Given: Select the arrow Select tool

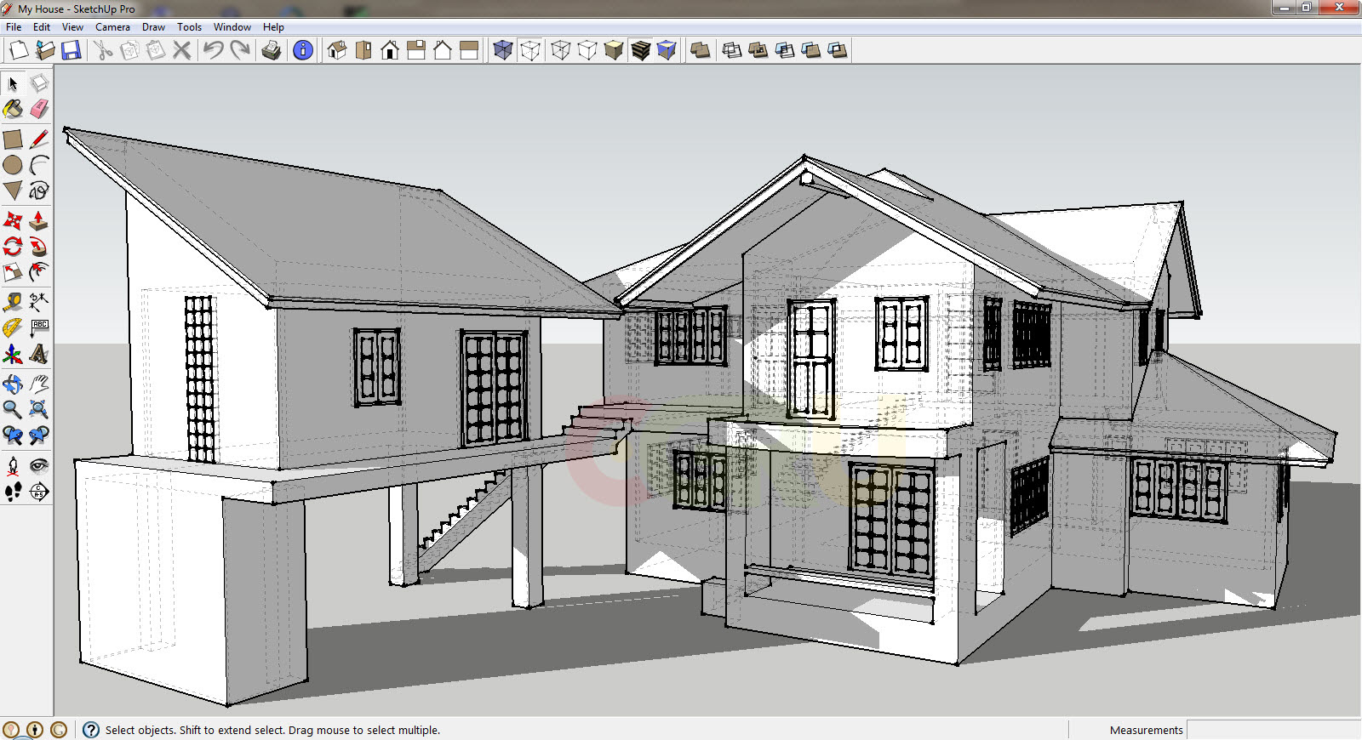Looking at the screenshot, I should [x=13, y=83].
